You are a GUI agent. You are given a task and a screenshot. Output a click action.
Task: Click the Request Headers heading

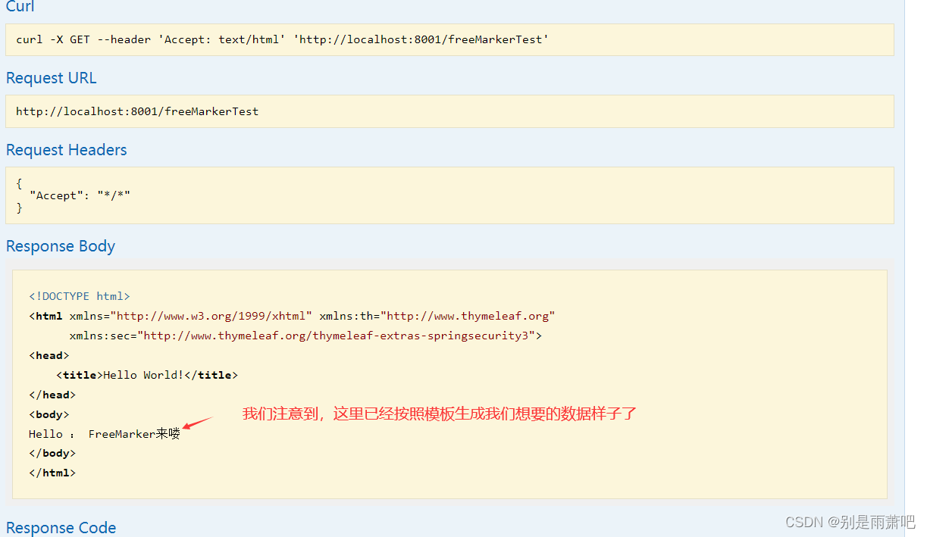[66, 149]
